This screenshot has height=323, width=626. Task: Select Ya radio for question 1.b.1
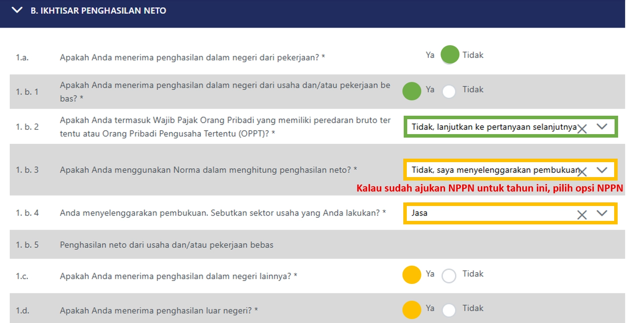pyautogui.click(x=412, y=91)
